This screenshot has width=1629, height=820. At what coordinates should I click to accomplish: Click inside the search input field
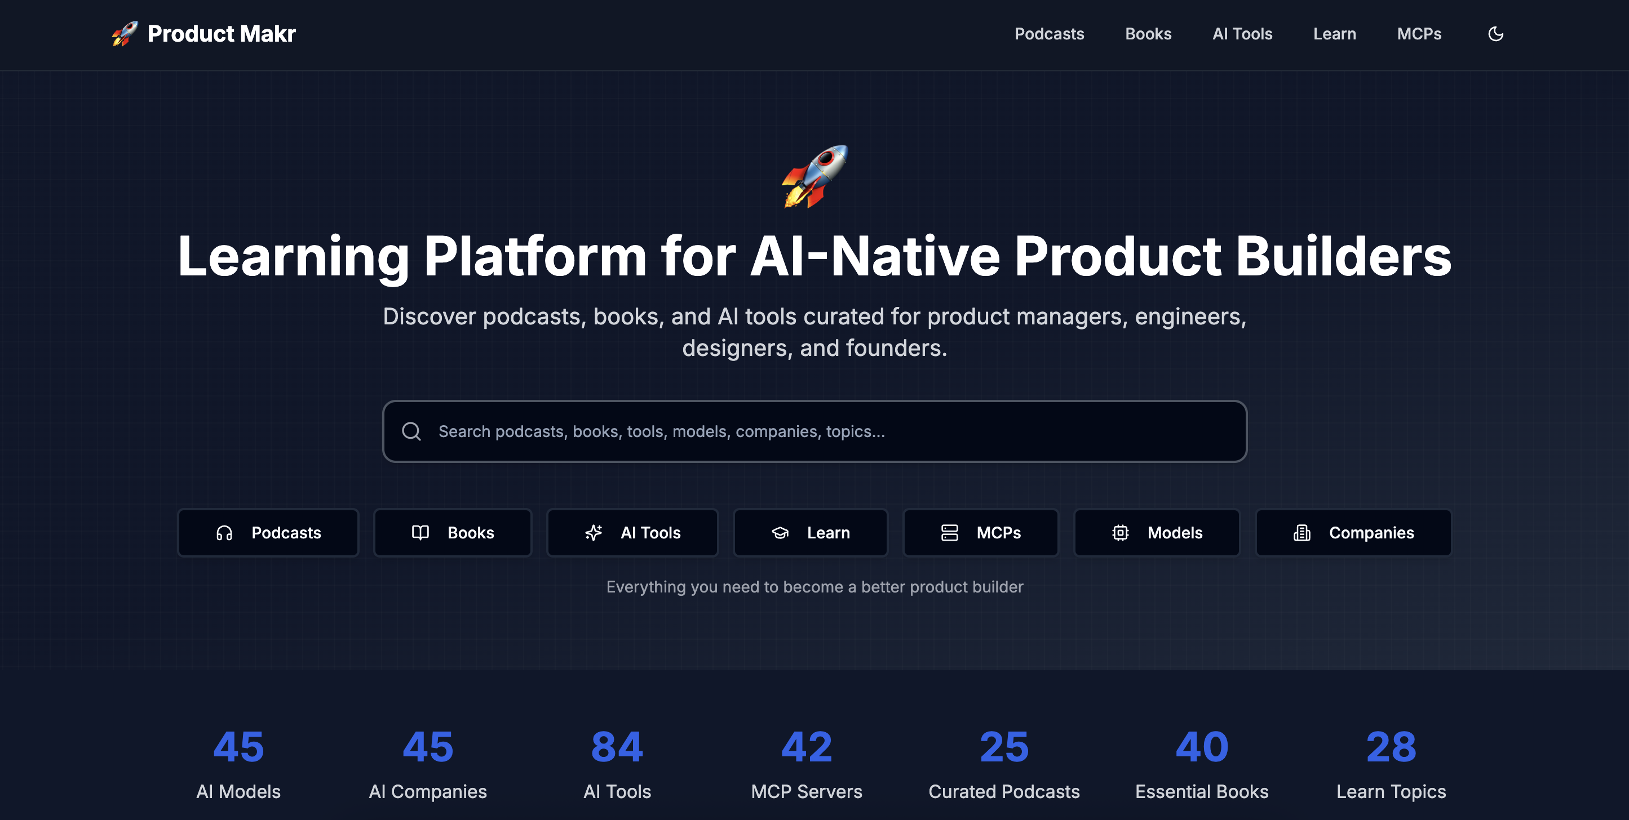(759, 431)
